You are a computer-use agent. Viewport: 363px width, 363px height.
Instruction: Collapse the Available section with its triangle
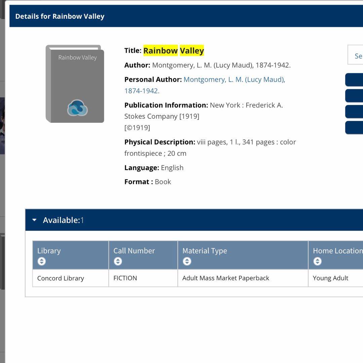(34, 220)
